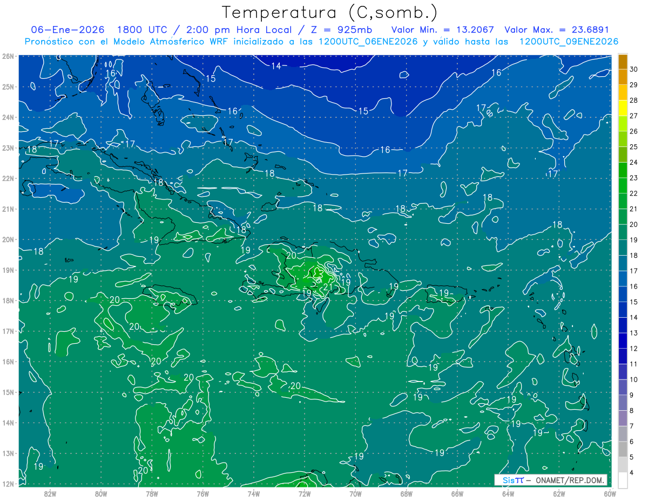Click the longitude axis label "72W"
This screenshot has height=501, width=648.
(x=305, y=493)
